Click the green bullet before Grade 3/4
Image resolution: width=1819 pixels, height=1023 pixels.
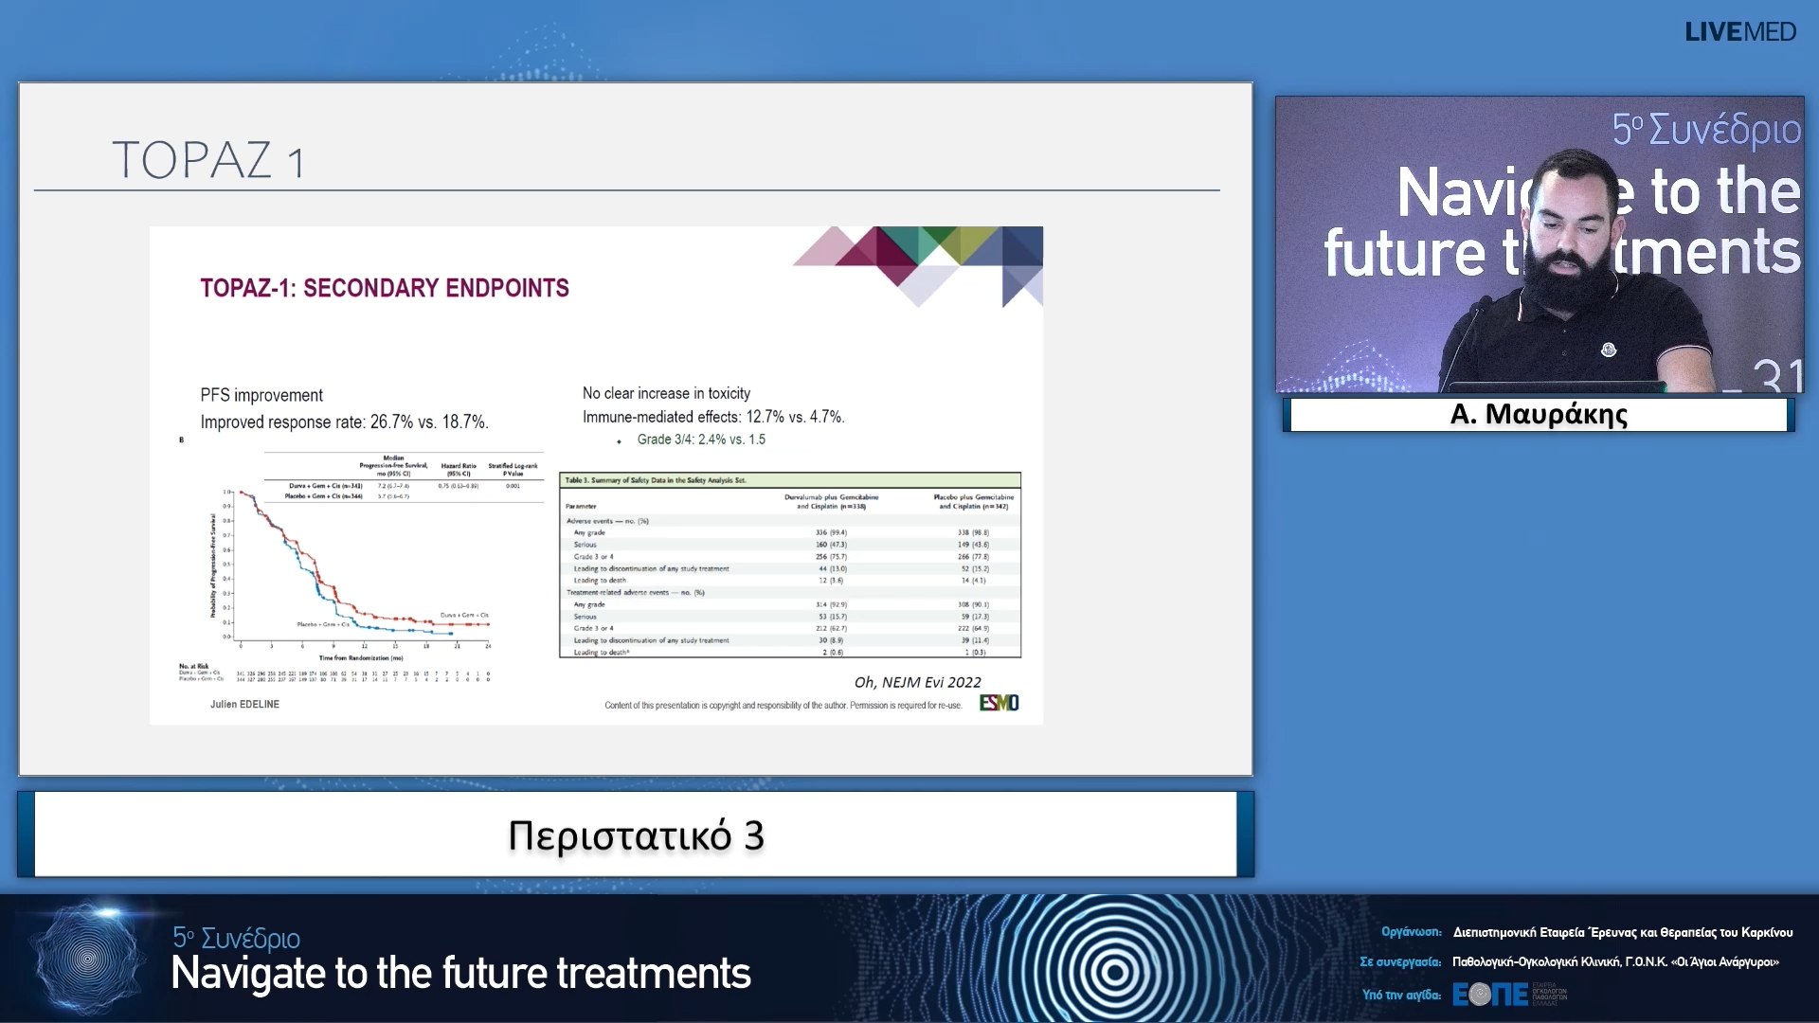point(619,441)
